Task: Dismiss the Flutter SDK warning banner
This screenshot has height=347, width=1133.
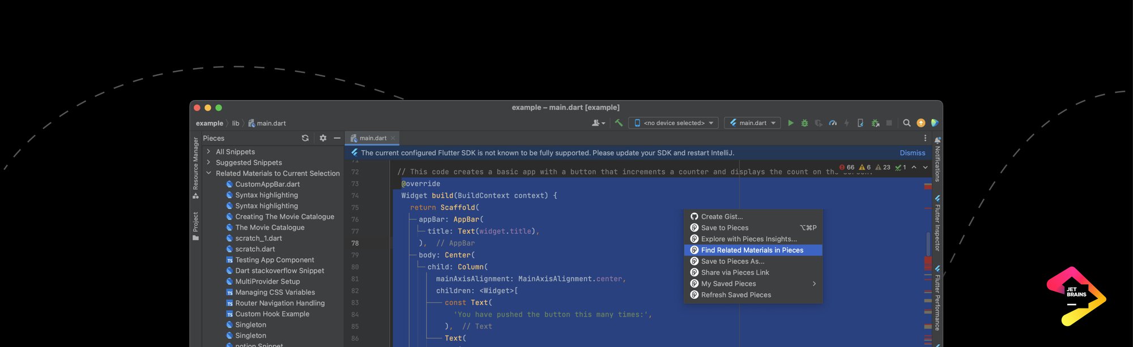Action: point(912,153)
